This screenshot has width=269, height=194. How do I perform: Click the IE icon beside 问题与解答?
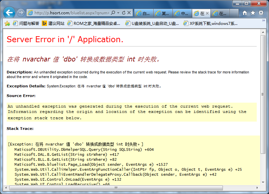point(15,23)
